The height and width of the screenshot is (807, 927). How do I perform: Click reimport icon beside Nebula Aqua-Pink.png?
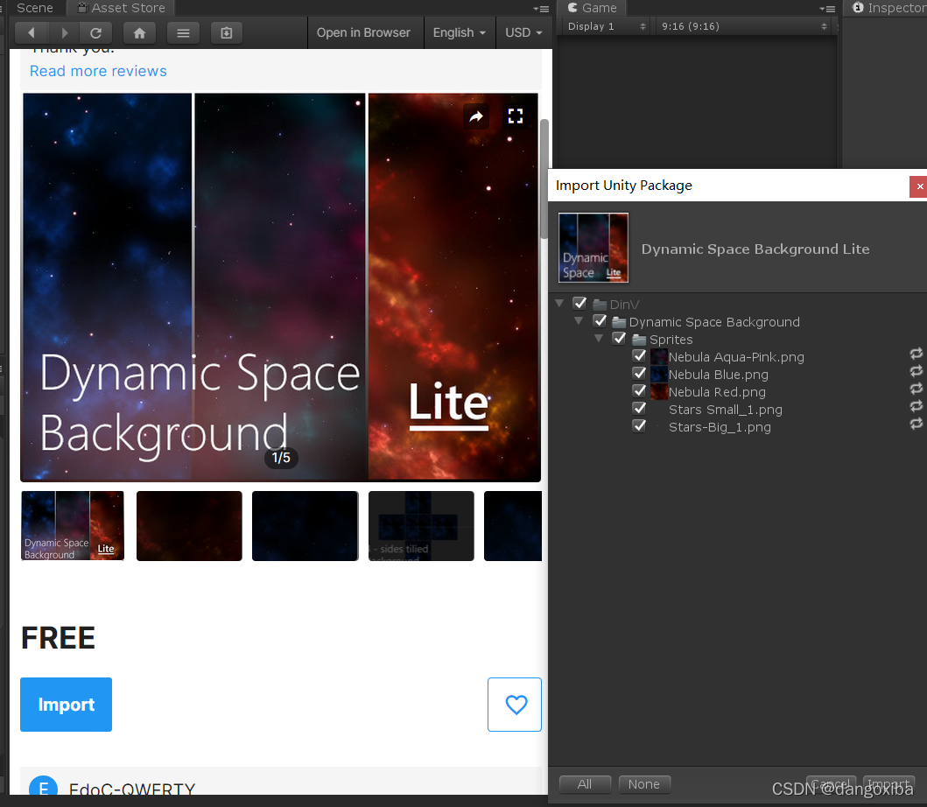coord(916,354)
